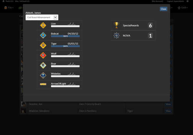Viewport: 193px width, 135px height.
Task: Click the NOVA count badge 1
Action: click(x=150, y=36)
